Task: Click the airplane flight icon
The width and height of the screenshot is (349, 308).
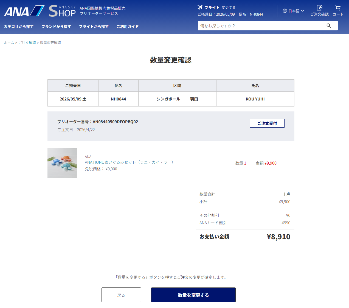Action: pyautogui.click(x=200, y=7)
